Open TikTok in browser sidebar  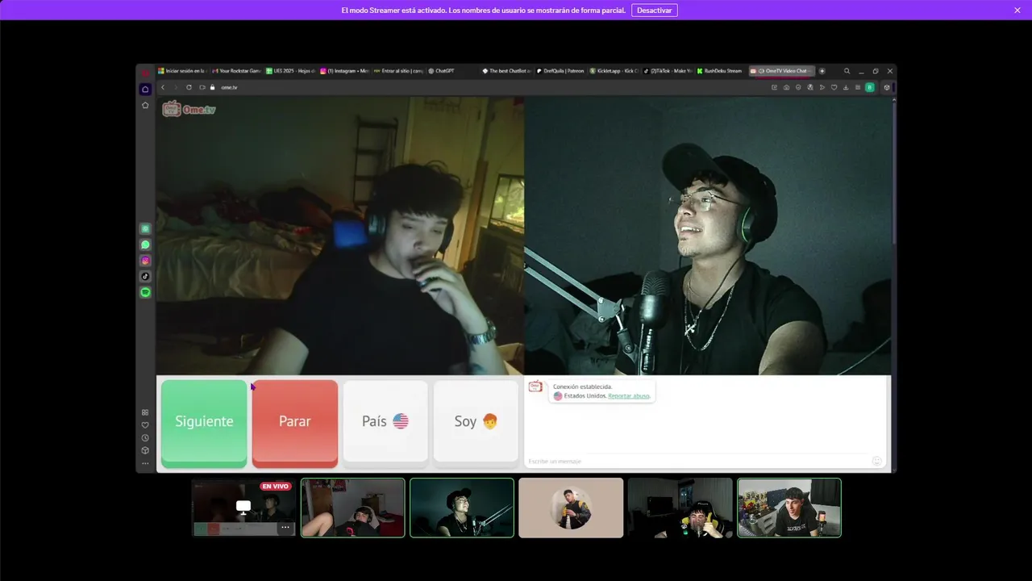[x=145, y=276]
